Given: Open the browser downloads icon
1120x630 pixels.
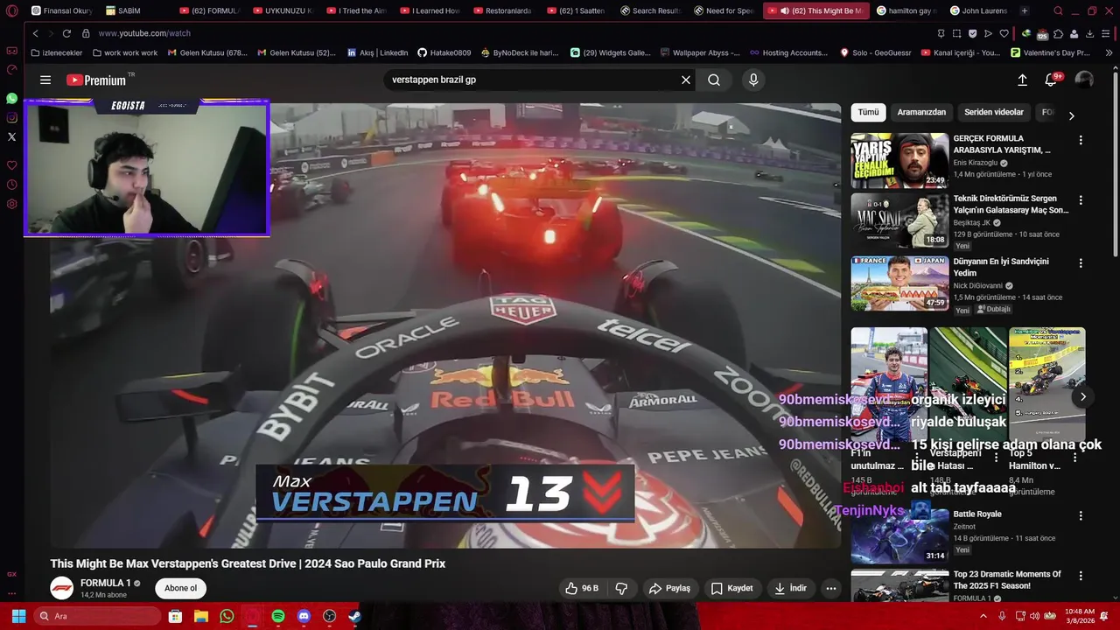Looking at the screenshot, I should tap(1089, 33).
